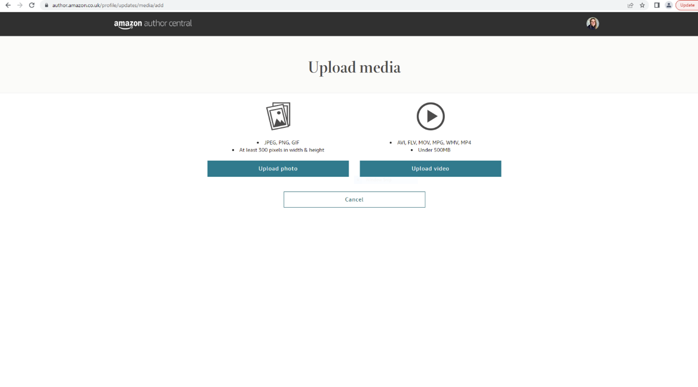The width and height of the screenshot is (698, 387).
Task: Open the author profile avatar menu
Action: point(592,24)
